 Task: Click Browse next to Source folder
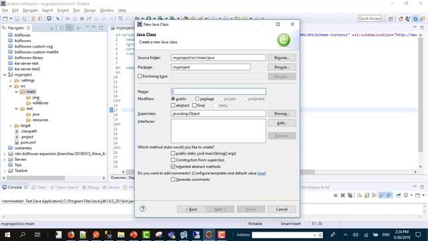tap(282, 58)
